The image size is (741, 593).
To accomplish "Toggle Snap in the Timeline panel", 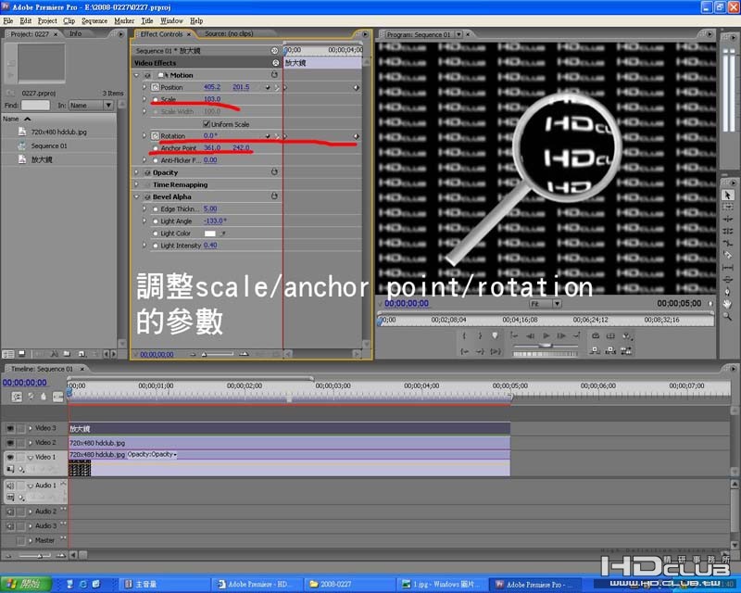I will (x=17, y=397).
